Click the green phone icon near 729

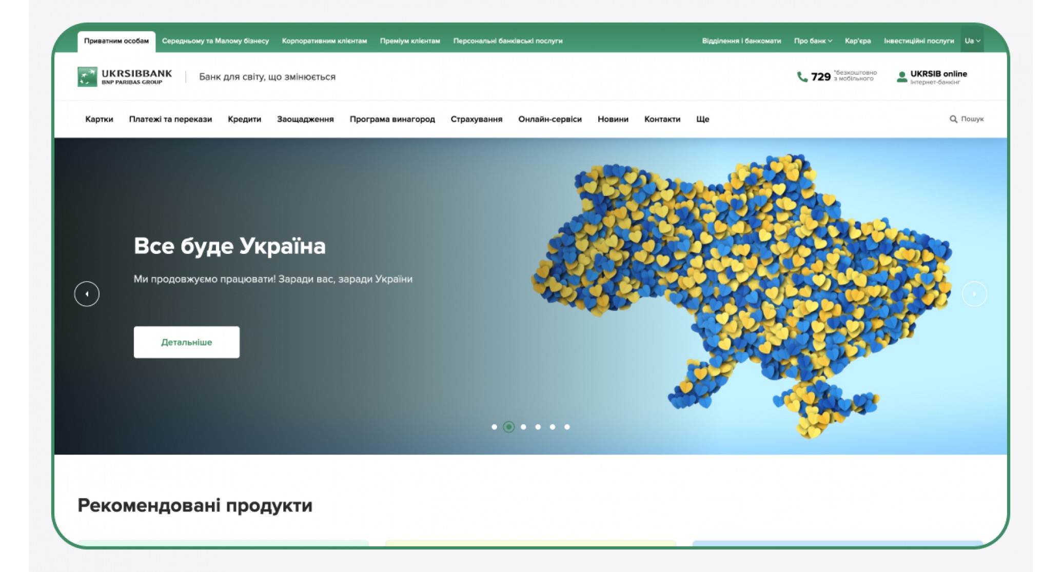(x=802, y=77)
